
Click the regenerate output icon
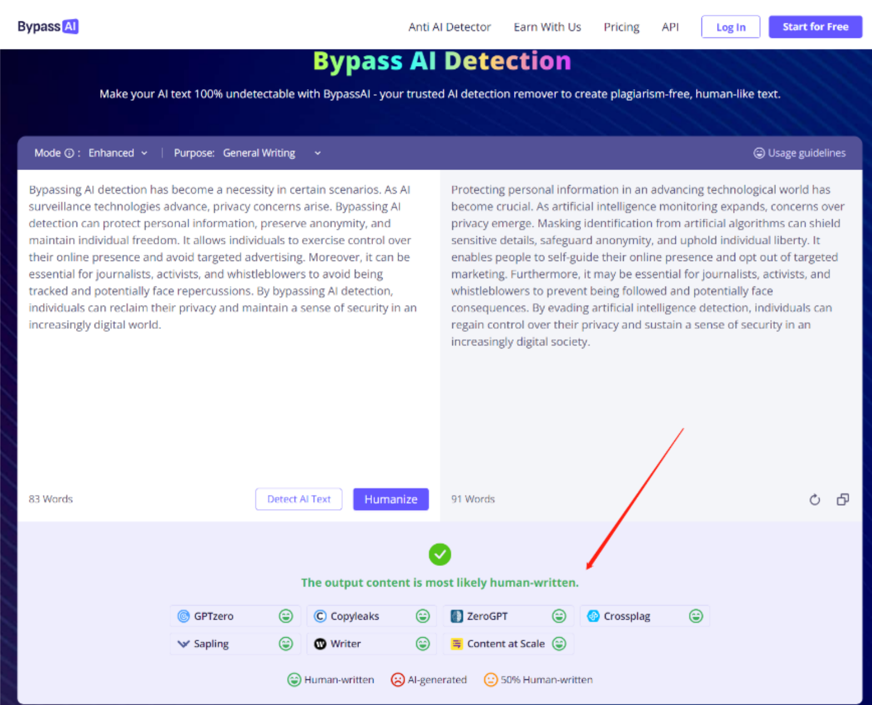click(815, 499)
